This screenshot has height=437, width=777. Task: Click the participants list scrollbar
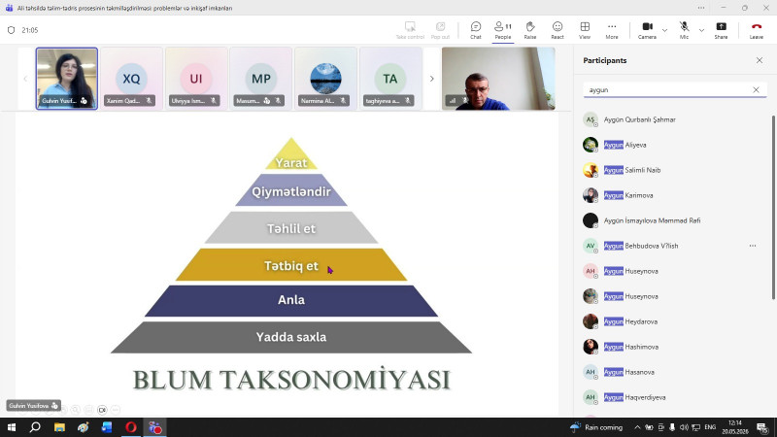pyautogui.click(x=773, y=207)
